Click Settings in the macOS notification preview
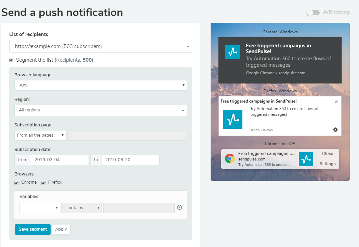Image resolution: width=359 pixels, height=247 pixels. (328, 164)
